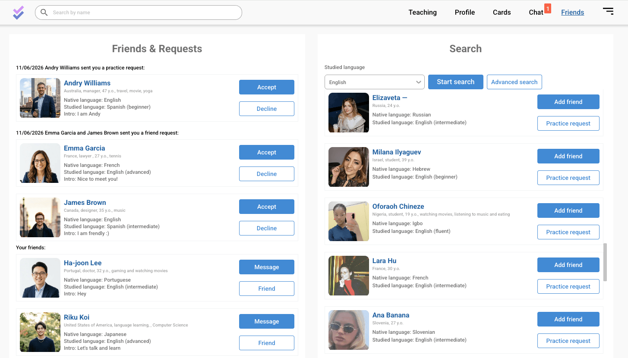The height and width of the screenshot is (358, 628).
Task: Click the app checkmark logo icon
Action: (18, 13)
